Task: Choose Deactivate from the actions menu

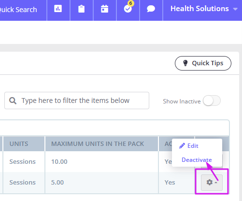Action: point(197,160)
